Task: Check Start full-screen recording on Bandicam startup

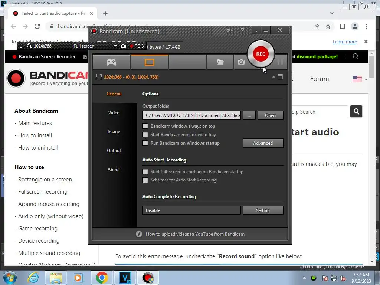Action: pyautogui.click(x=145, y=171)
